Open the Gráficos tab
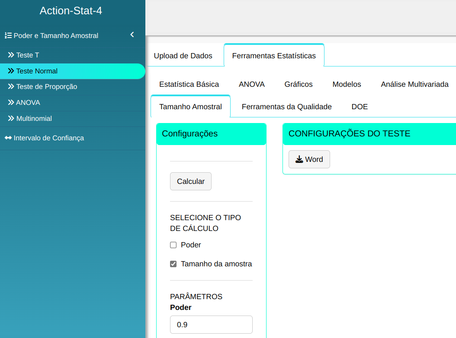 [299, 85]
